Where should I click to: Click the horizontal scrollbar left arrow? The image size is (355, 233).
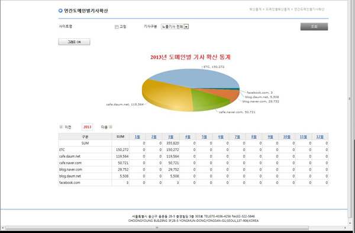tap(2, 228)
